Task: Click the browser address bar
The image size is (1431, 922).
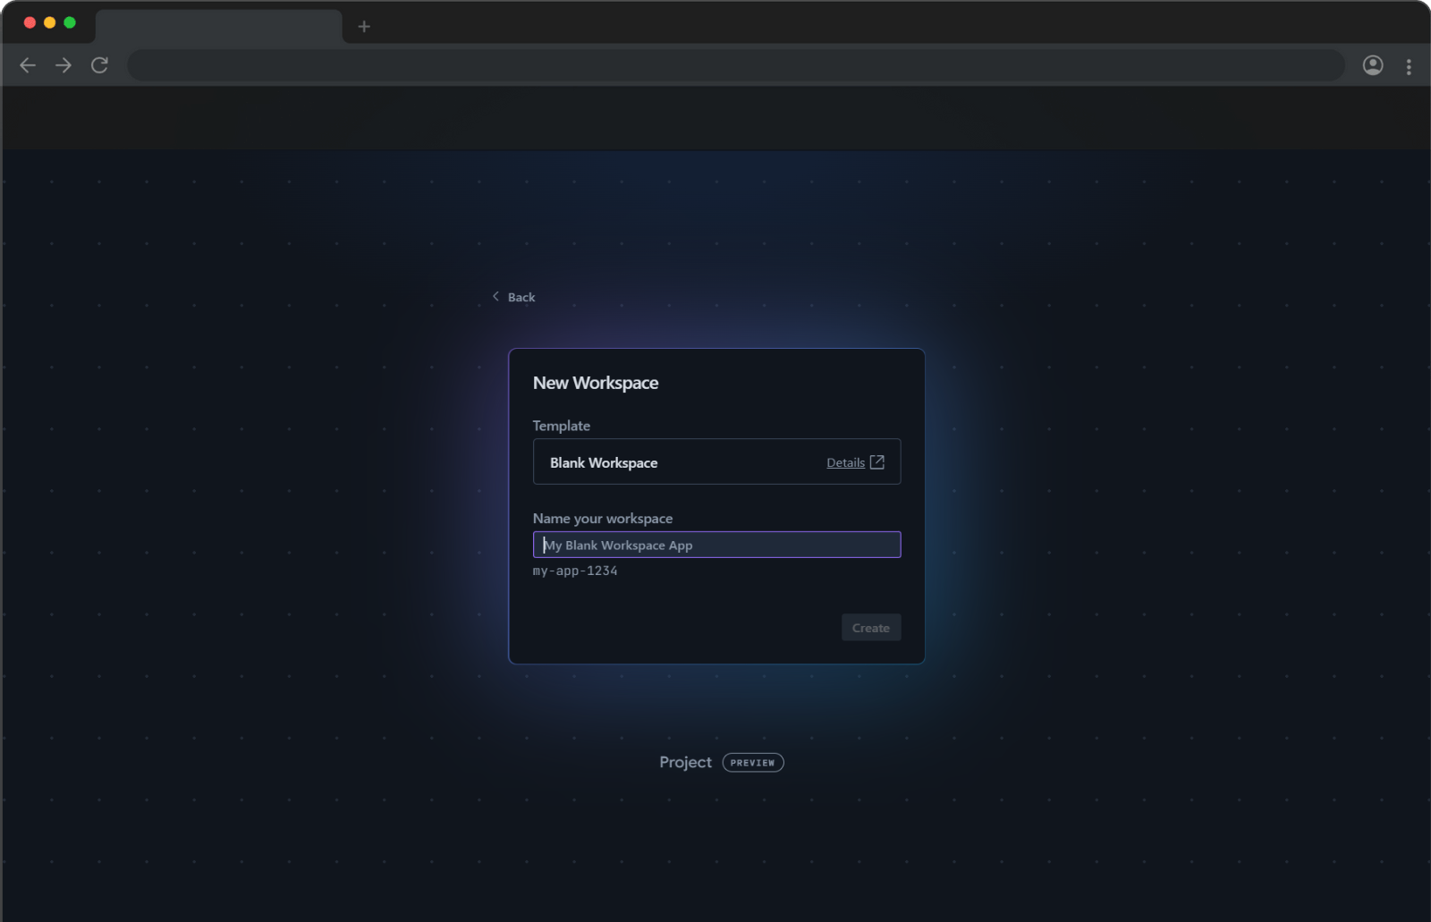Action: [735, 65]
